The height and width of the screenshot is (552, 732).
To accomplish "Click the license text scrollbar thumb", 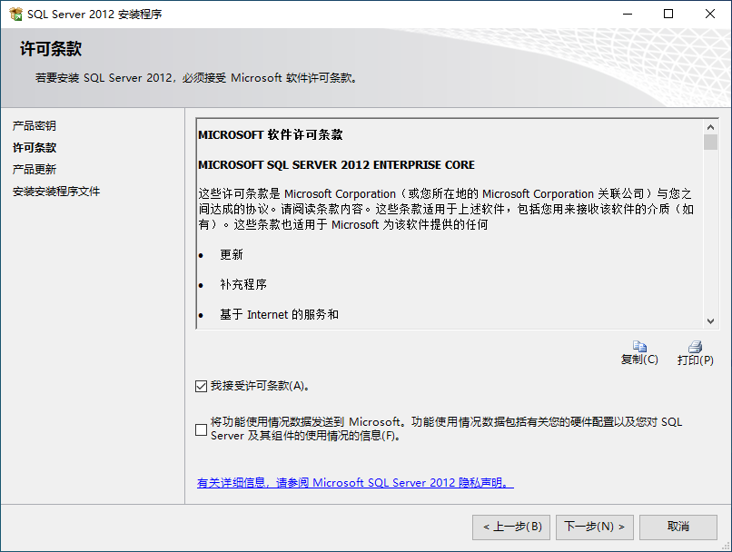I will [710, 143].
